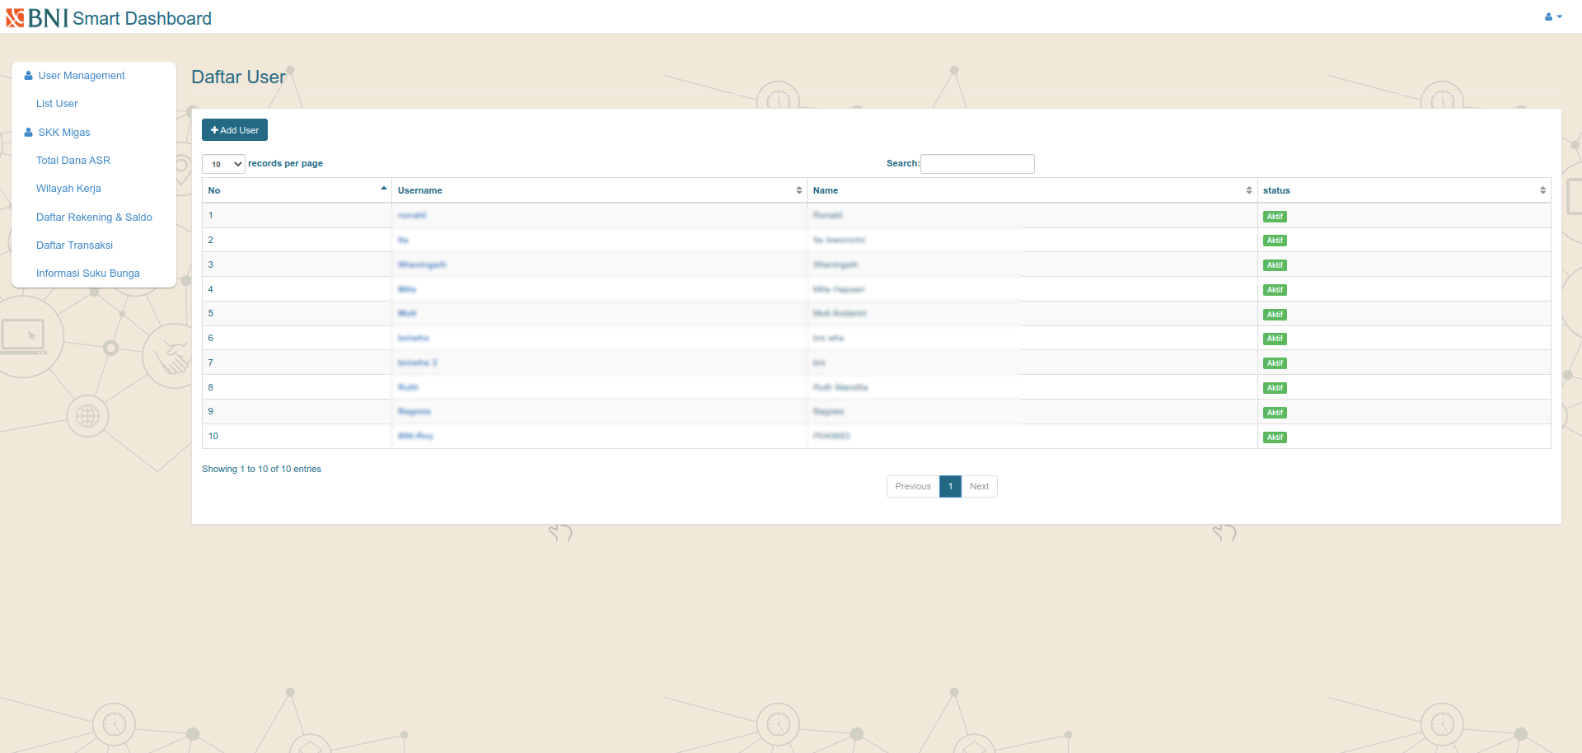1582x753 pixels.
Task: Select List User in the sidebar menu
Action: pos(57,103)
